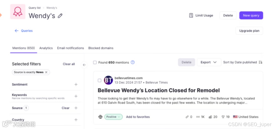Click the top Delete query button
Viewport: 272px width, 129px height.
(x=228, y=15)
